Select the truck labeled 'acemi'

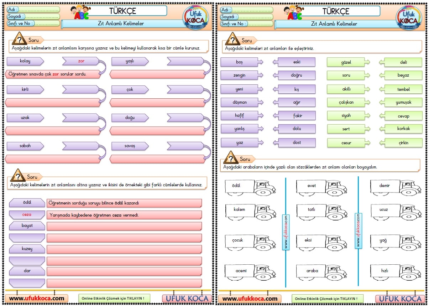pyautogui.click(x=250, y=272)
